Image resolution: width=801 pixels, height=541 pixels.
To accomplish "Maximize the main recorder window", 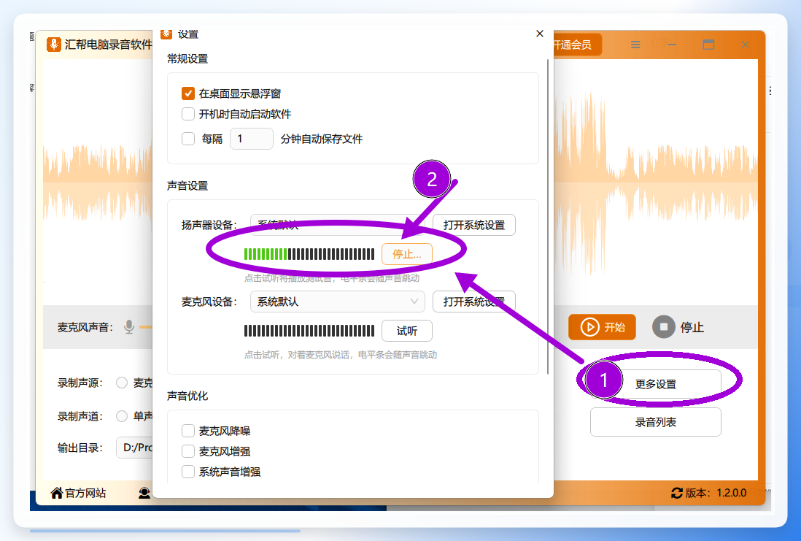I will pos(708,45).
